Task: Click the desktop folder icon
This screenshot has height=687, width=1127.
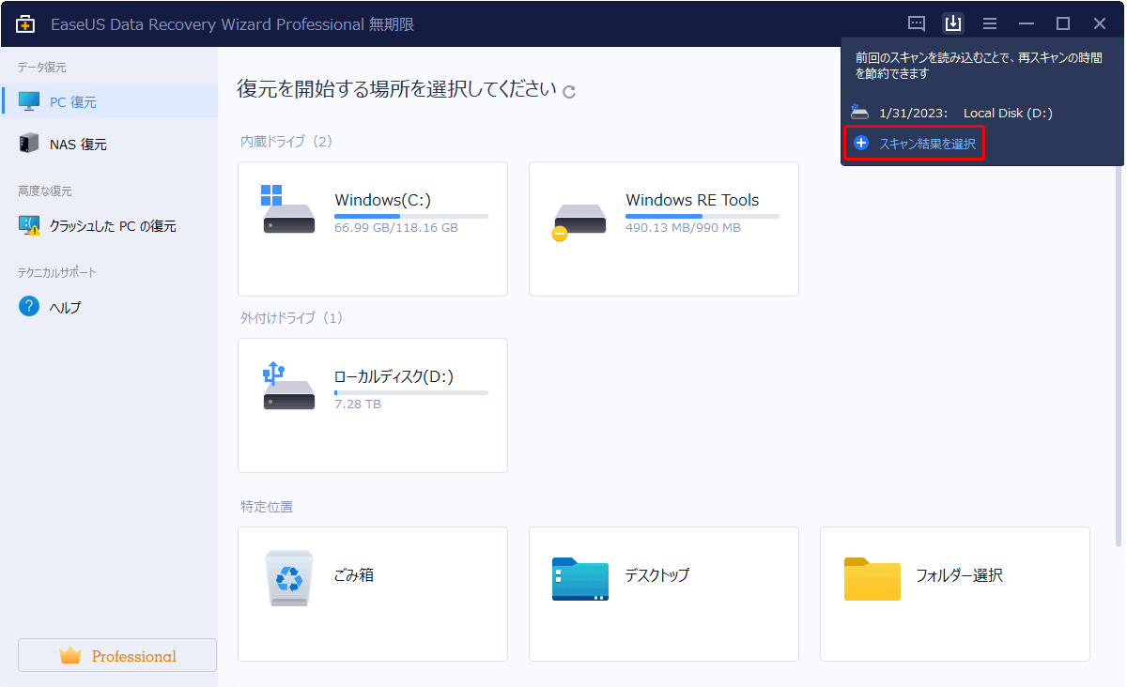Action: point(579,579)
